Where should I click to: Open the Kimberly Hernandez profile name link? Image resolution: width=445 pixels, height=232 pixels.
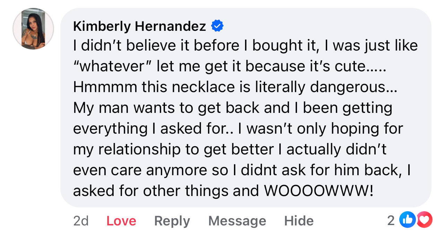tap(139, 26)
